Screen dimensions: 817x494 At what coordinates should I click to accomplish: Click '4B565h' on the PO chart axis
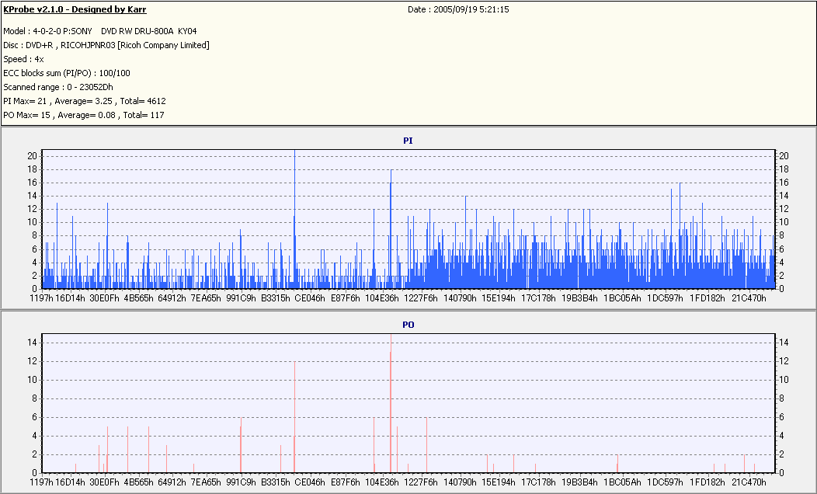138,482
